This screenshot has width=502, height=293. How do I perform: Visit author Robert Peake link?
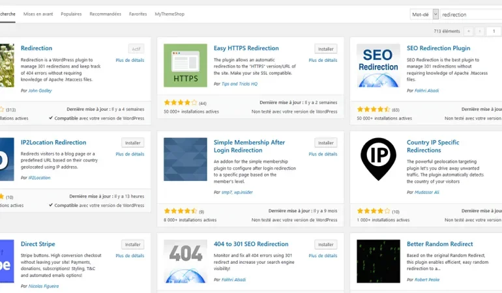click(427, 280)
